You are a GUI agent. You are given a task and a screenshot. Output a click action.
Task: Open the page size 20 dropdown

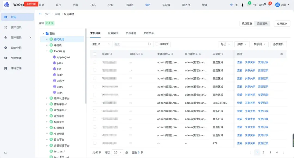tap(118, 152)
